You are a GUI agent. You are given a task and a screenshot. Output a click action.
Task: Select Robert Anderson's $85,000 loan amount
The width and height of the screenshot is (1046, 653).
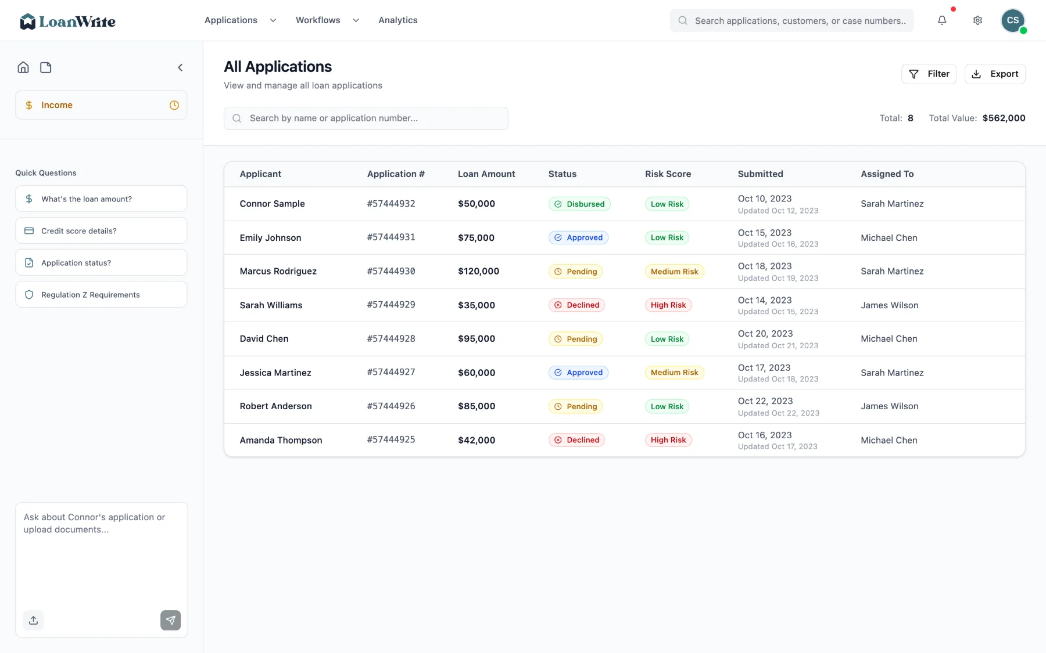(477, 406)
